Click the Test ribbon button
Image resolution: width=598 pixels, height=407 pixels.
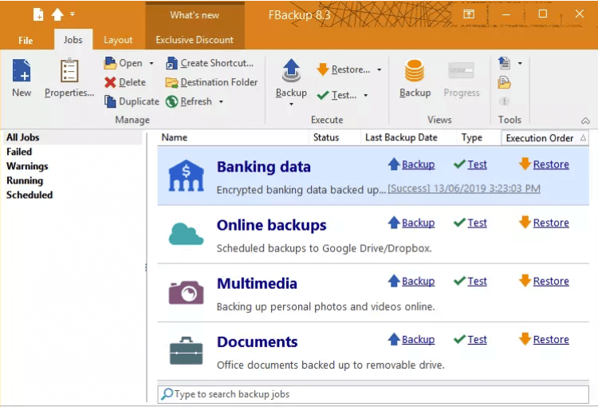pos(336,95)
